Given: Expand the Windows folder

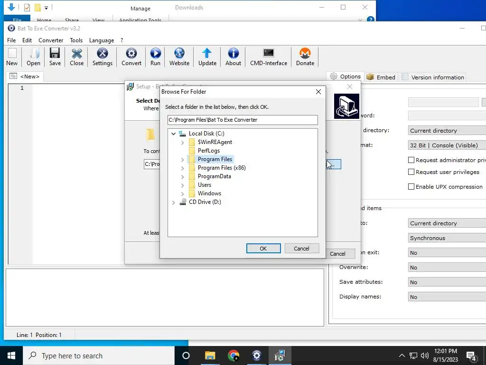Looking at the screenshot, I should point(183,194).
